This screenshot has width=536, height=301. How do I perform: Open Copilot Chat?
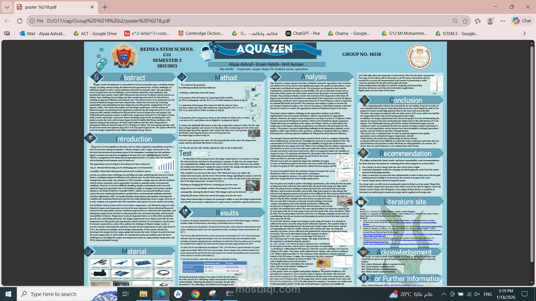tap(522, 21)
